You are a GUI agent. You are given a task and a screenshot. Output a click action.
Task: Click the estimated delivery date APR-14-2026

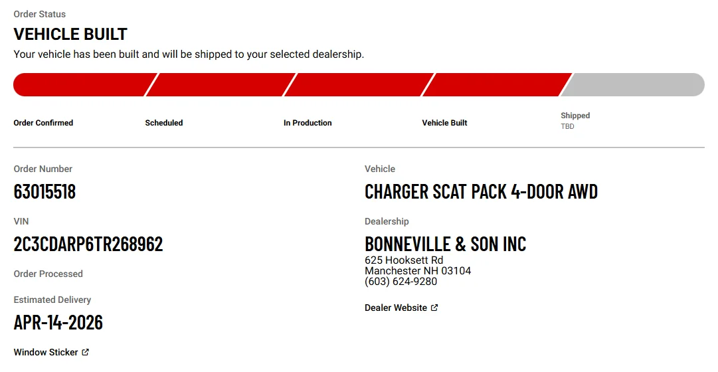click(x=58, y=323)
